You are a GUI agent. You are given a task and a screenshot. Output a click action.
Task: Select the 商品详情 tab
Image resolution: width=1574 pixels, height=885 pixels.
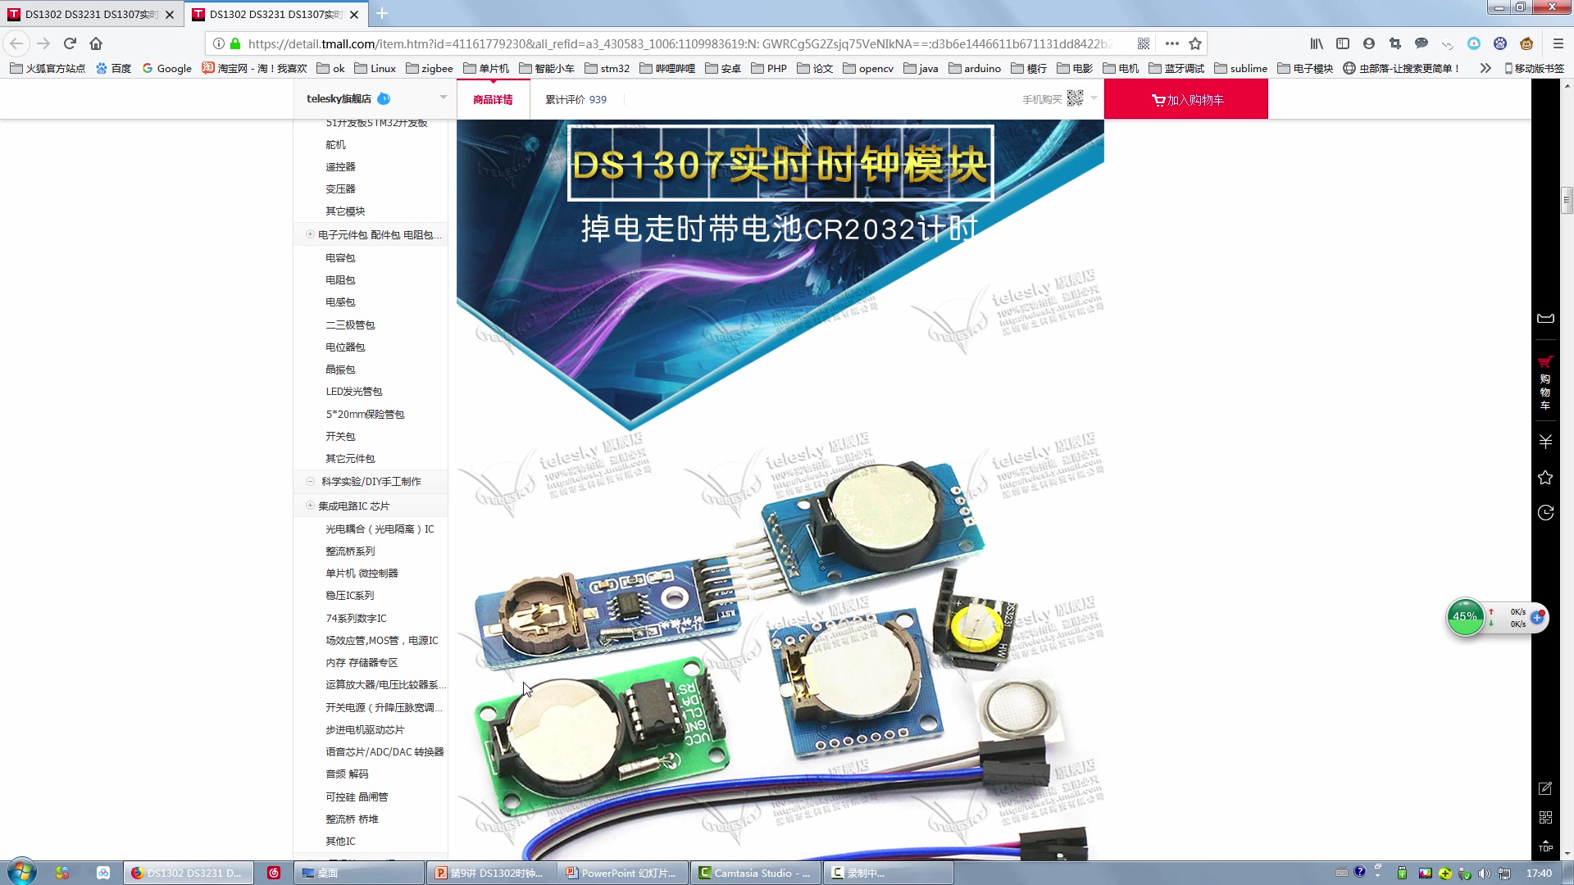[493, 99]
